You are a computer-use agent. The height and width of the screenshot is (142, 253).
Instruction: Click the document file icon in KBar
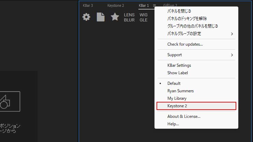point(101,17)
